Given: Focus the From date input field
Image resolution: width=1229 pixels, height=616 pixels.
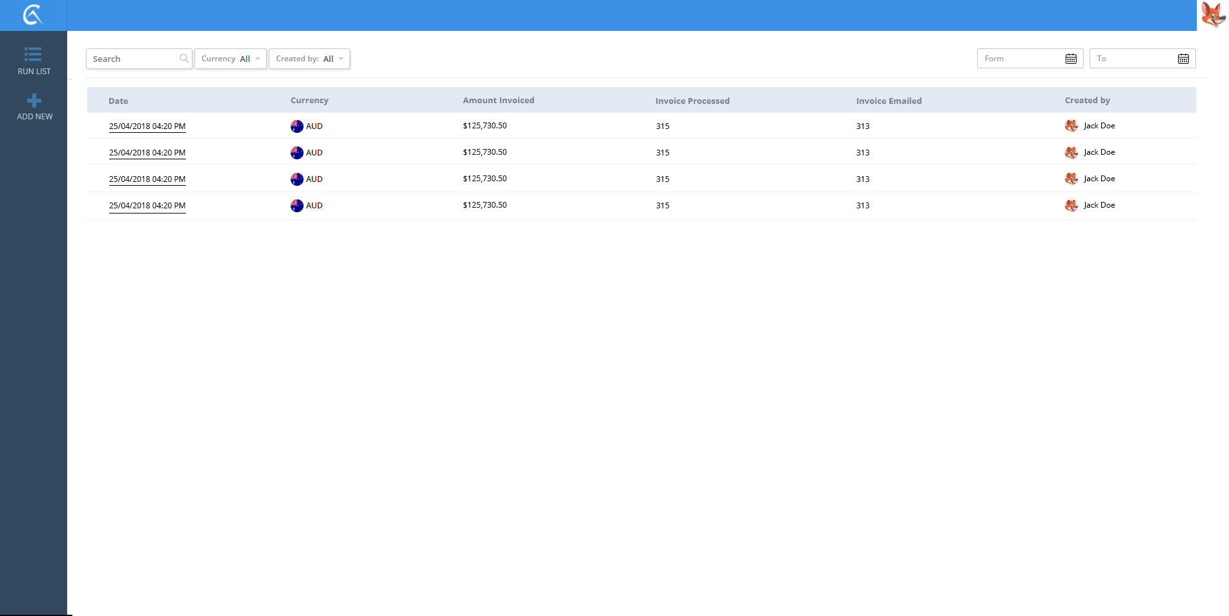Looking at the screenshot, I should click(1020, 59).
